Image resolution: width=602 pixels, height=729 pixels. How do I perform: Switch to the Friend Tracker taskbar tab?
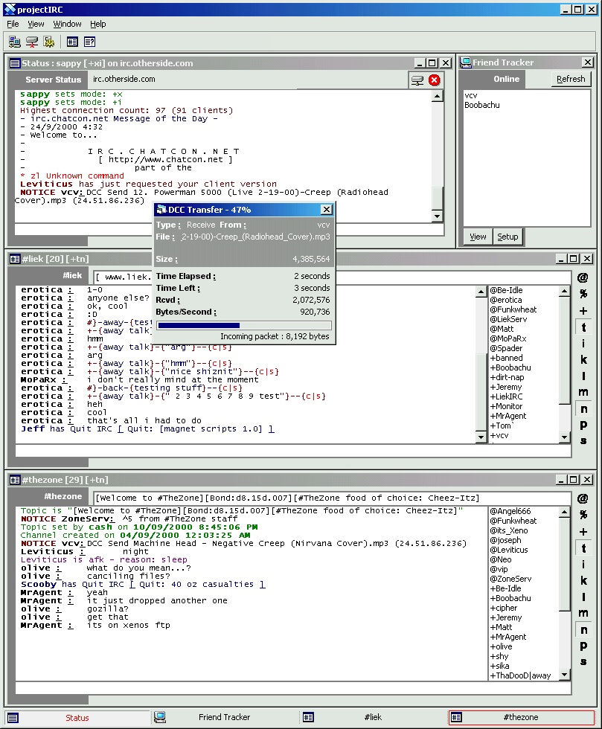pyautogui.click(x=224, y=717)
